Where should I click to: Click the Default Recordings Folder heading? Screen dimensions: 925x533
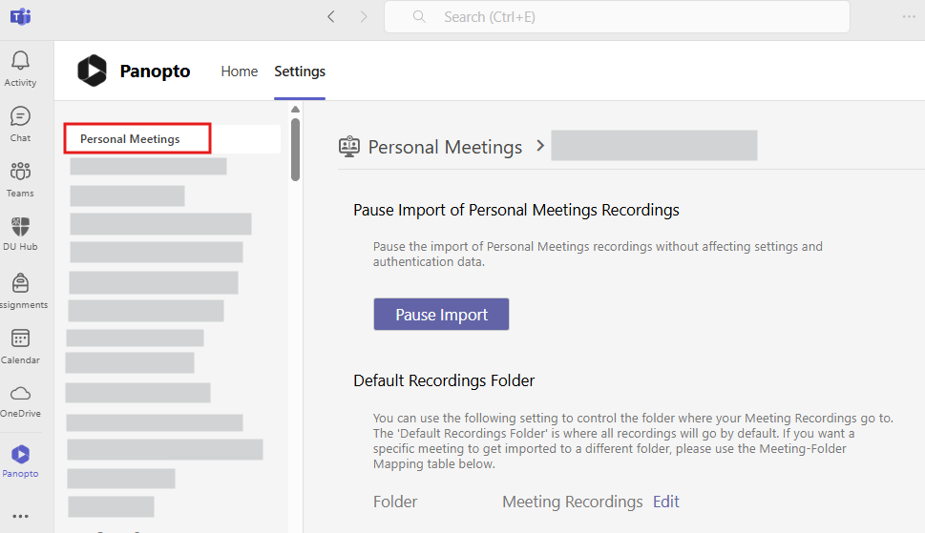444,381
